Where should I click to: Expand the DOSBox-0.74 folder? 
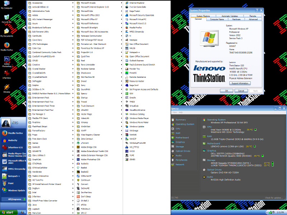[51, 89]
